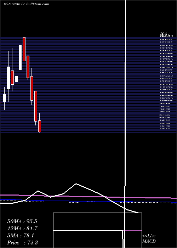
Task: Click the red candlestick reaching the chart's high
Action: coord(24,49)
